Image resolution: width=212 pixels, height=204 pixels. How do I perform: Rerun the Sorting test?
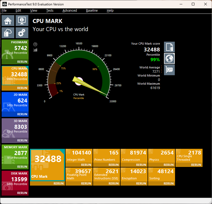[x=162, y=183]
